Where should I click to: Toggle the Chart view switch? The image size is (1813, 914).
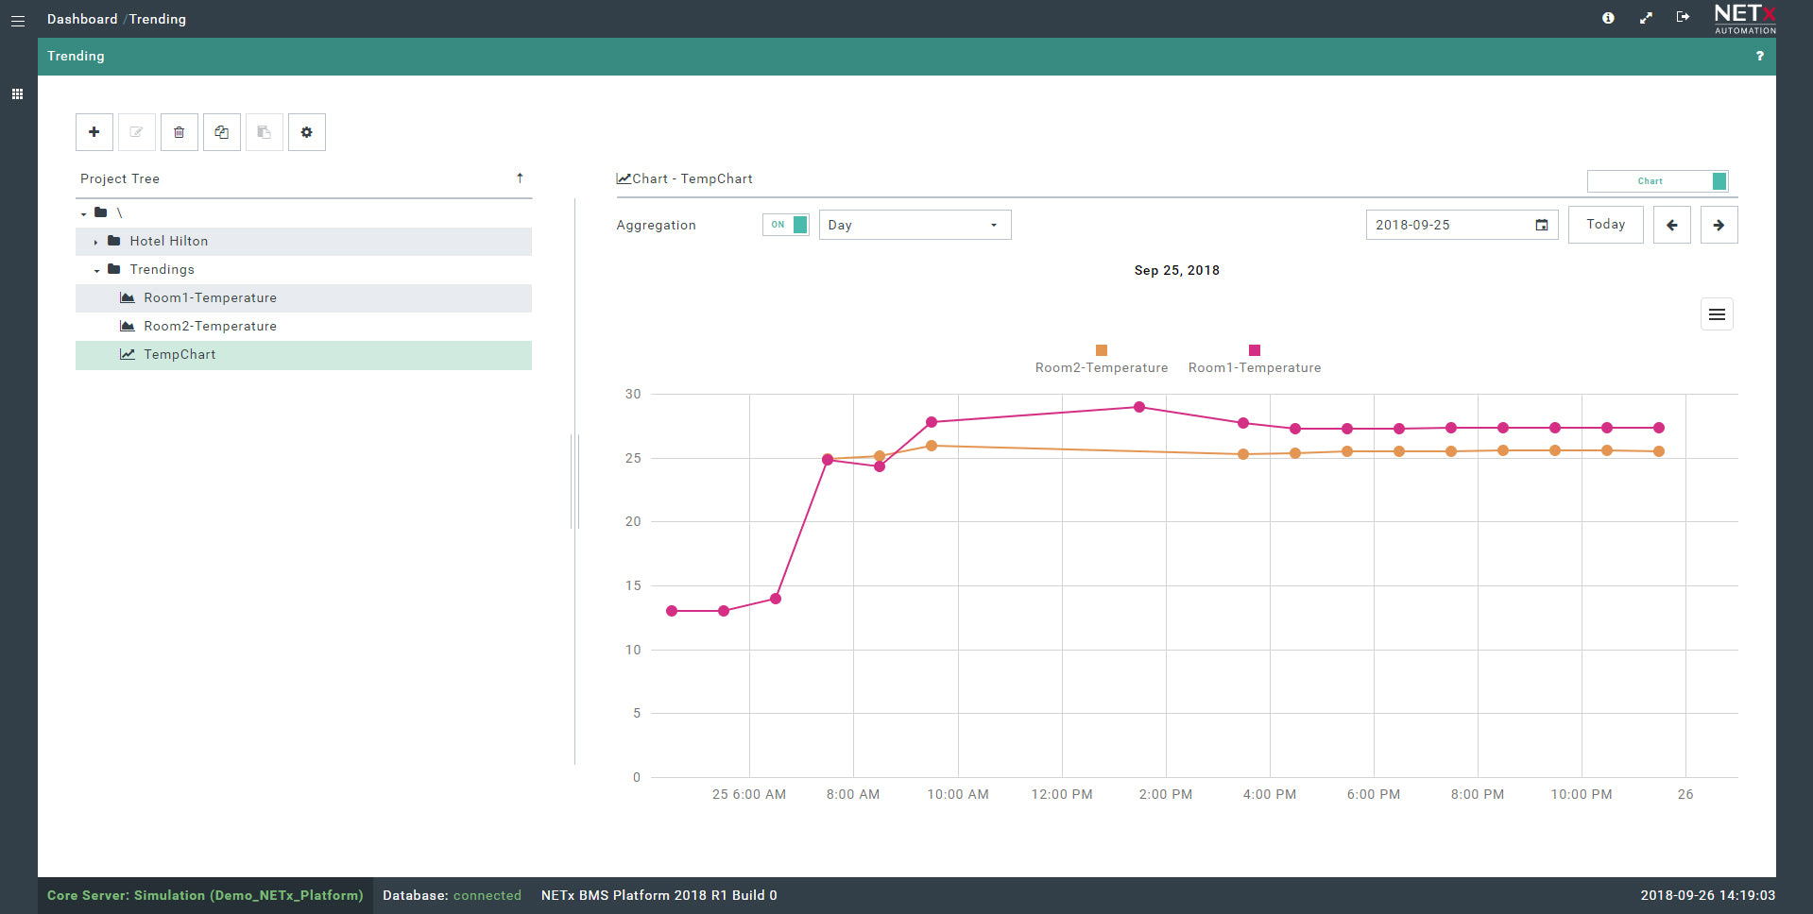[x=1657, y=181]
